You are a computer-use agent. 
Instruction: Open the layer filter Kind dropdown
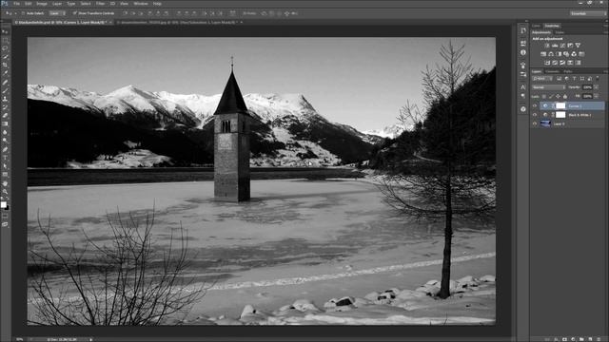point(542,79)
